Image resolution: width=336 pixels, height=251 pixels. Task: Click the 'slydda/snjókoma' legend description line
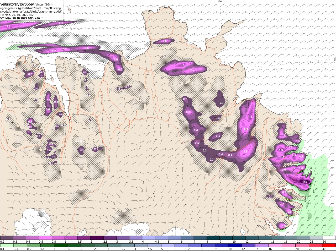pos(31,12)
